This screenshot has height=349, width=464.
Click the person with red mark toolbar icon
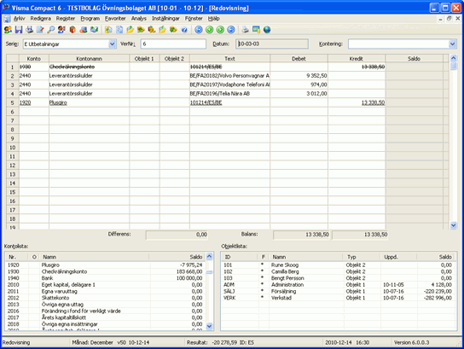point(61,30)
